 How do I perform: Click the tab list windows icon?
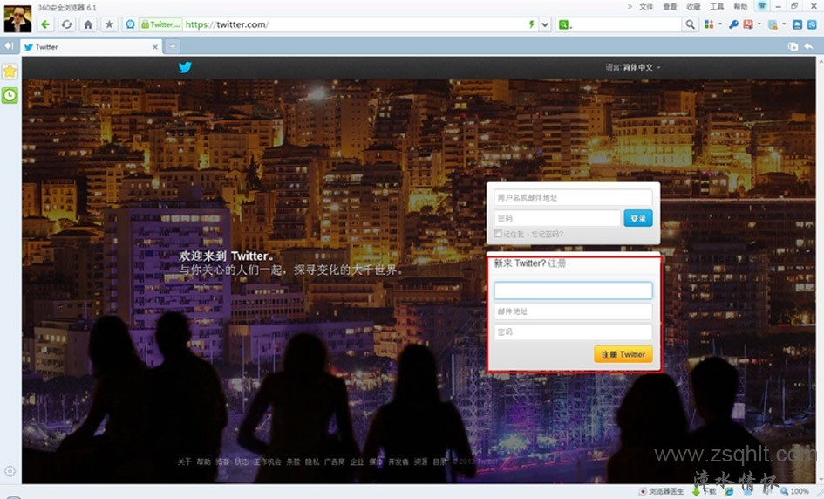coord(793,47)
